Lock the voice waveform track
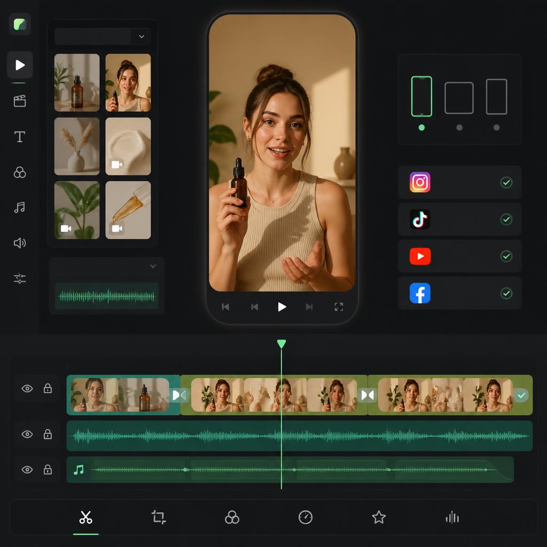 point(48,434)
